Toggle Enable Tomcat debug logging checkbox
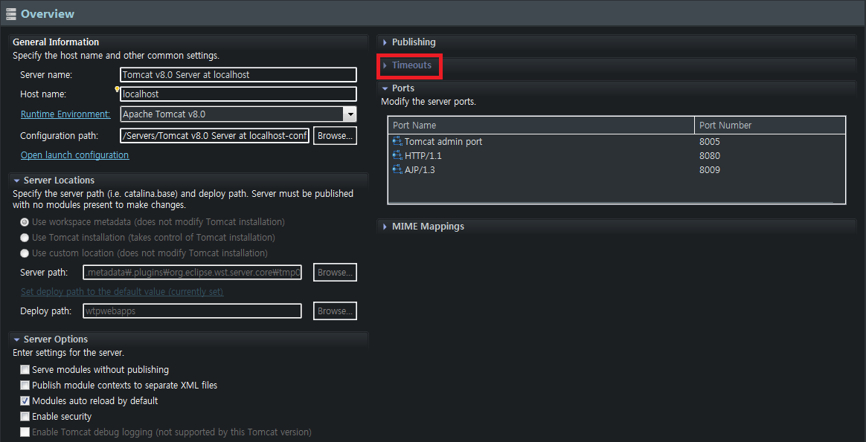866x442 pixels. [x=25, y=432]
